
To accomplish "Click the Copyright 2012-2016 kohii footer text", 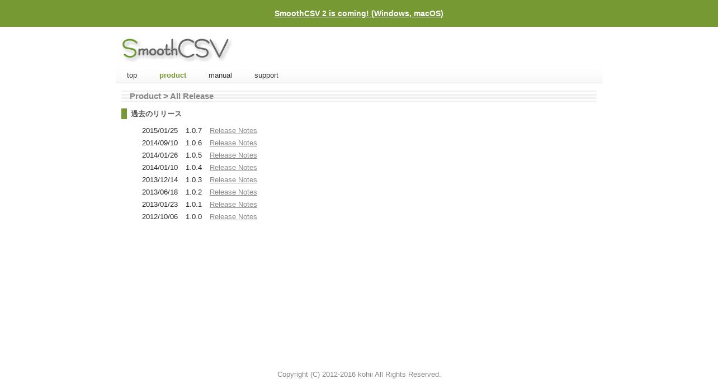I will (359, 375).
